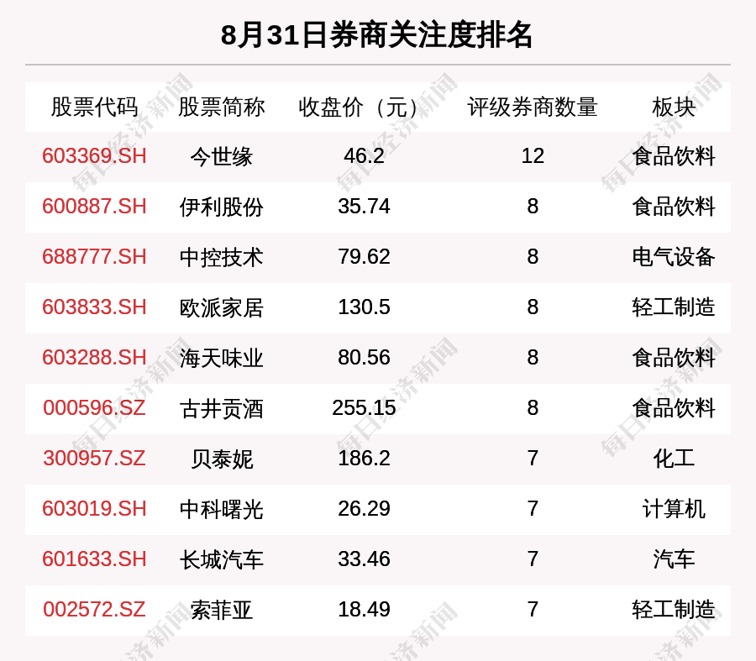Click the 电气设备 sector cell
756x661 pixels.
pyautogui.click(x=674, y=257)
